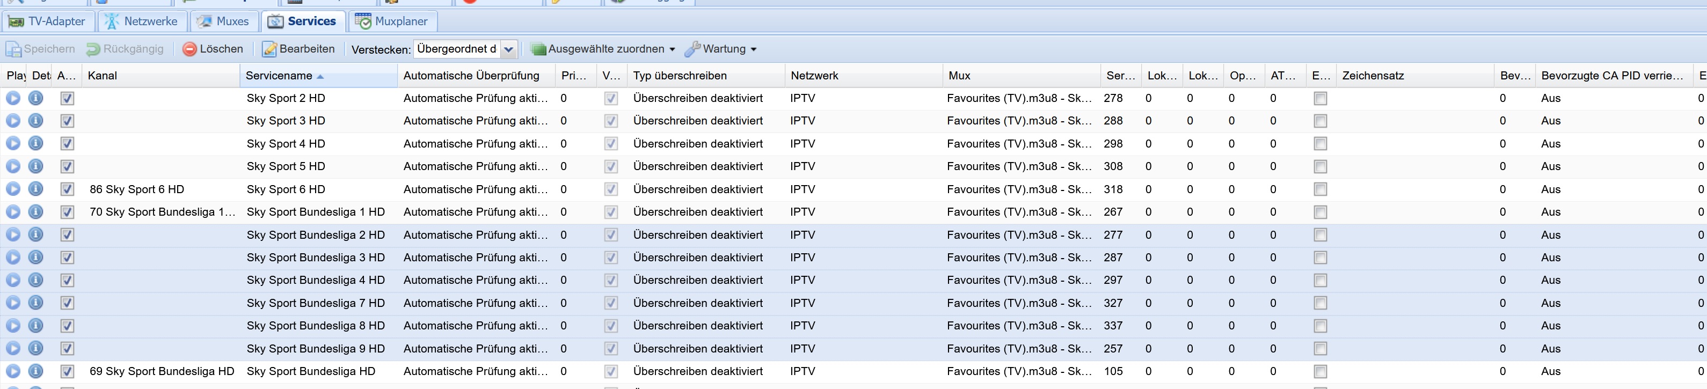1707x389 pixels.
Task: Play the Sky Sport 2 HD service
Action: click(x=13, y=98)
